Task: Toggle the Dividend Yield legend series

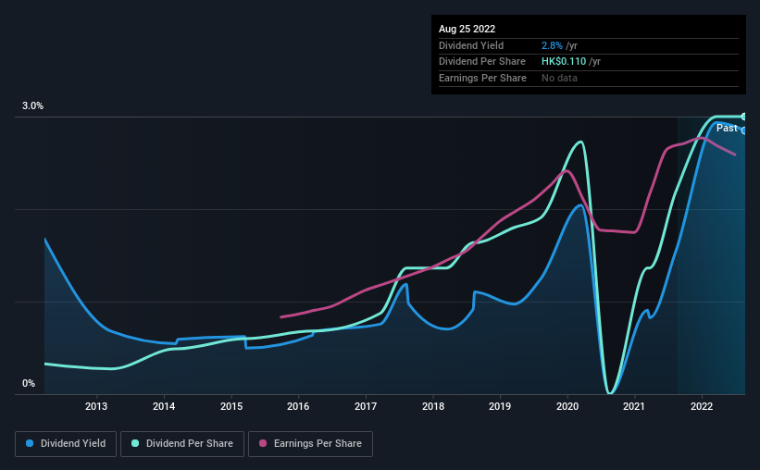Action: click(x=66, y=444)
